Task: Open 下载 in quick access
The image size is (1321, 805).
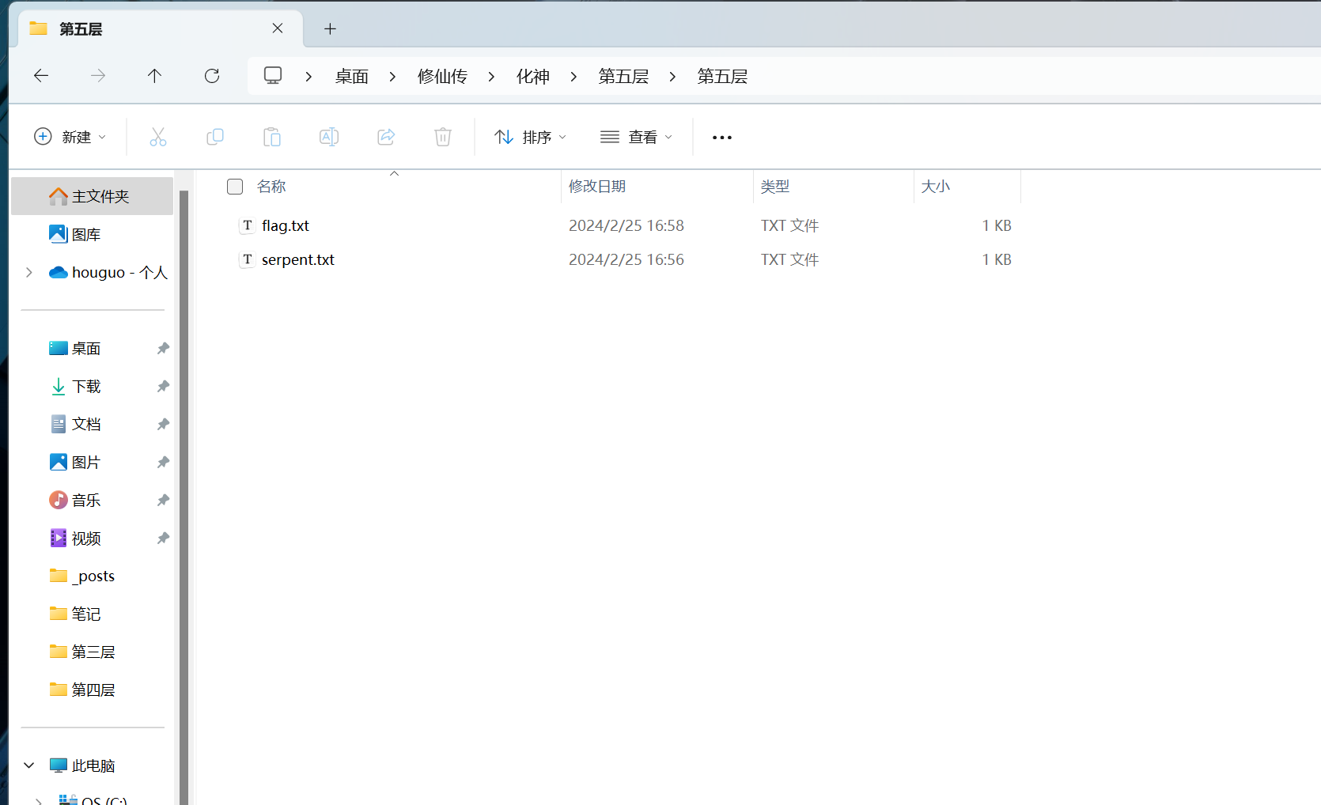Action: click(x=85, y=386)
